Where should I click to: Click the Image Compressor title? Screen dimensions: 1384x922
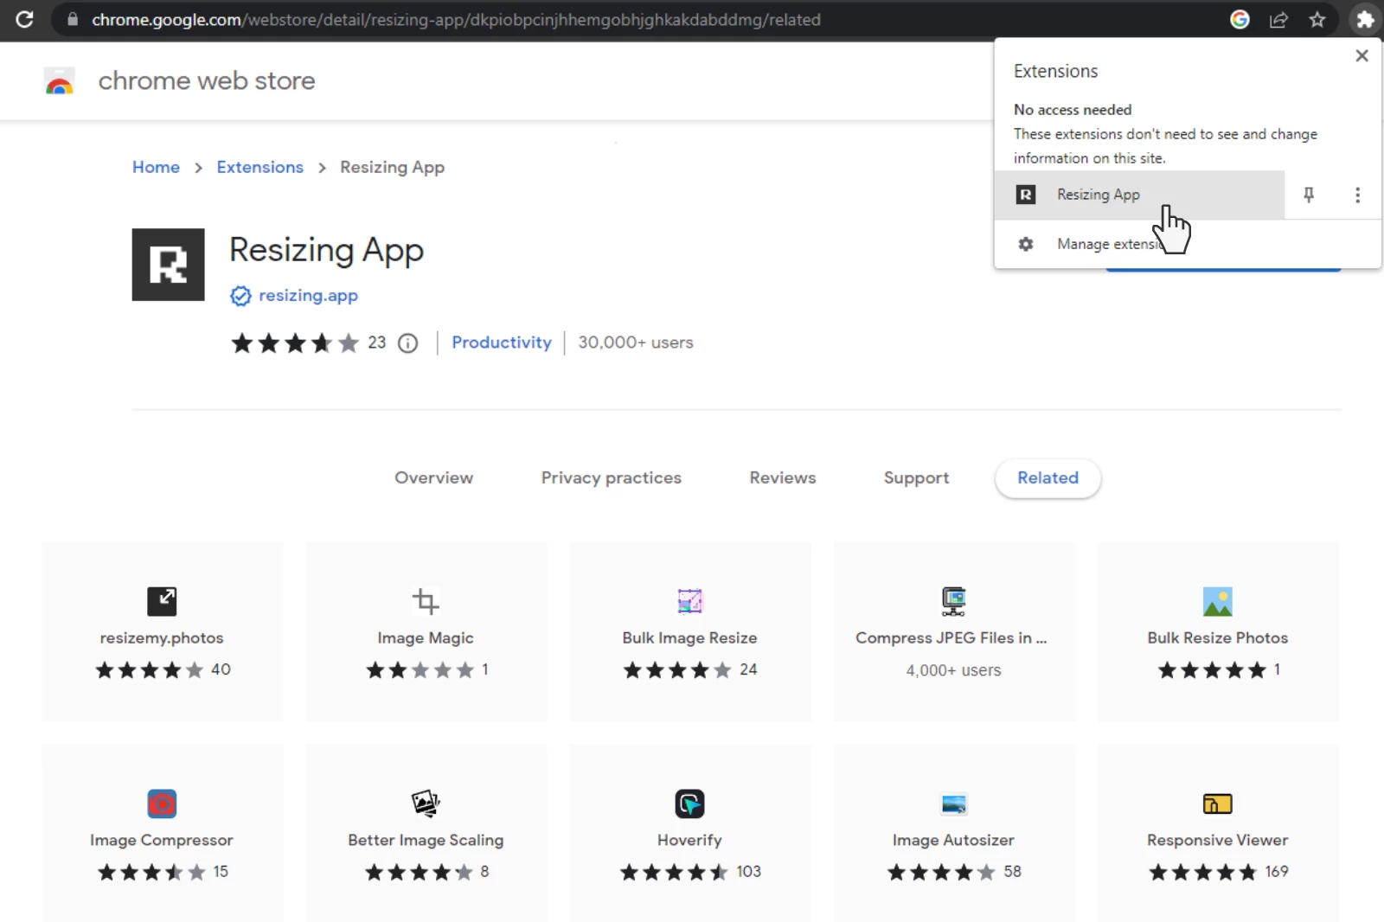point(162,840)
